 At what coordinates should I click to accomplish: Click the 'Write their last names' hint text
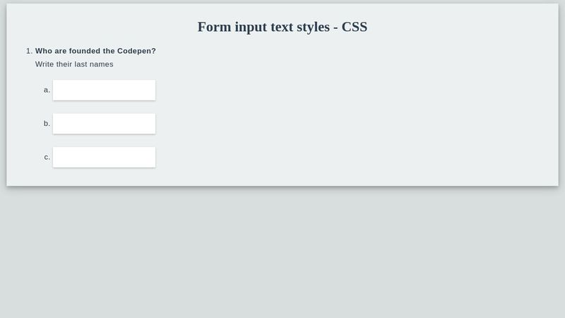click(74, 64)
